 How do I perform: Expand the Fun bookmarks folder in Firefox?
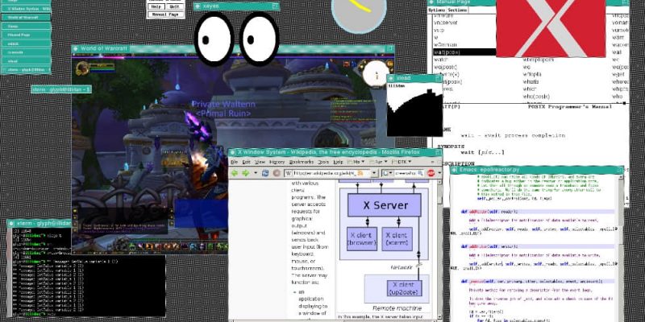[379, 162]
